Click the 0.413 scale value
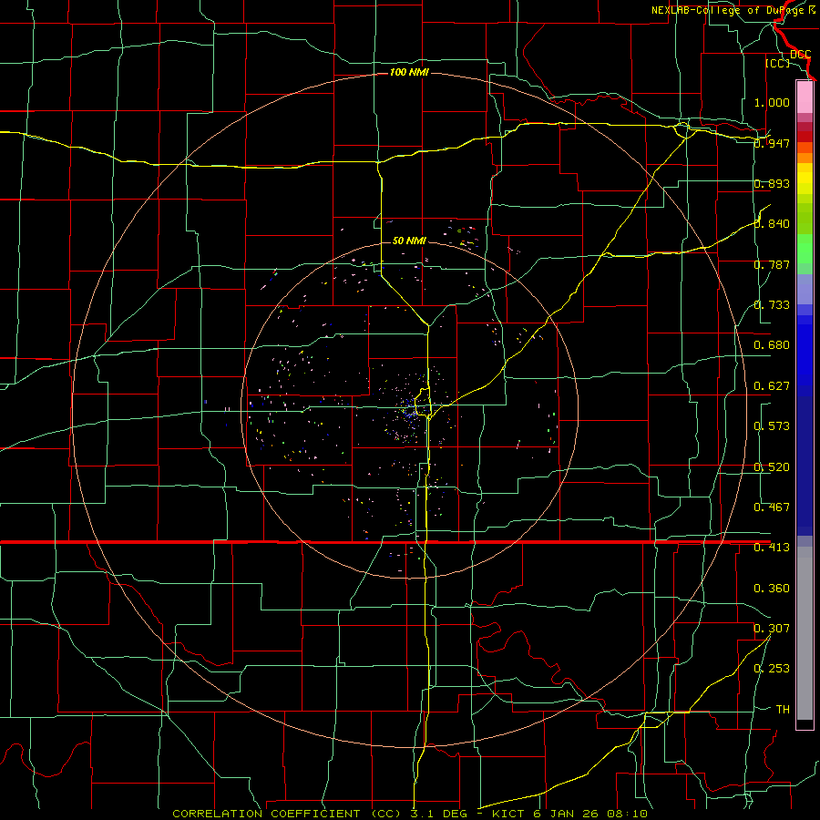820x820 pixels. pyautogui.click(x=772, y=548)
